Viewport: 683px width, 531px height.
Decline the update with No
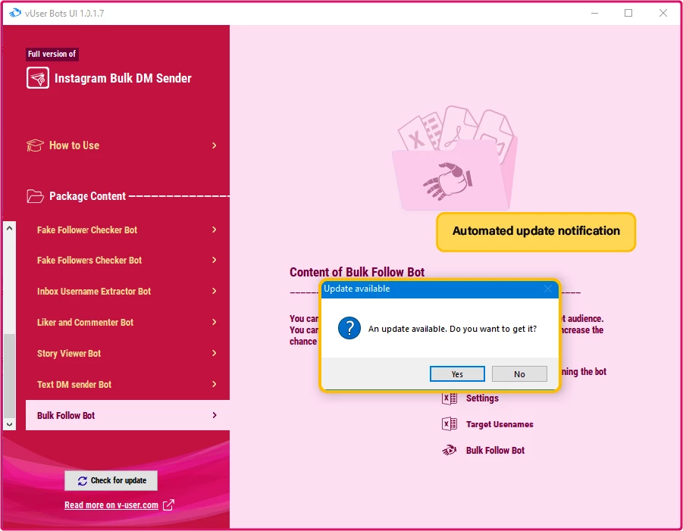pos(519,374)
